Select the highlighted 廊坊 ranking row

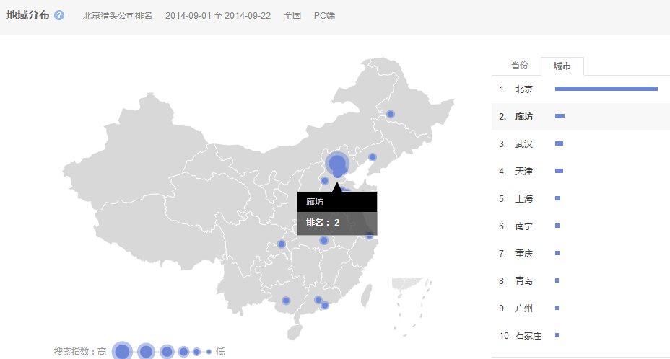point(524,117)
